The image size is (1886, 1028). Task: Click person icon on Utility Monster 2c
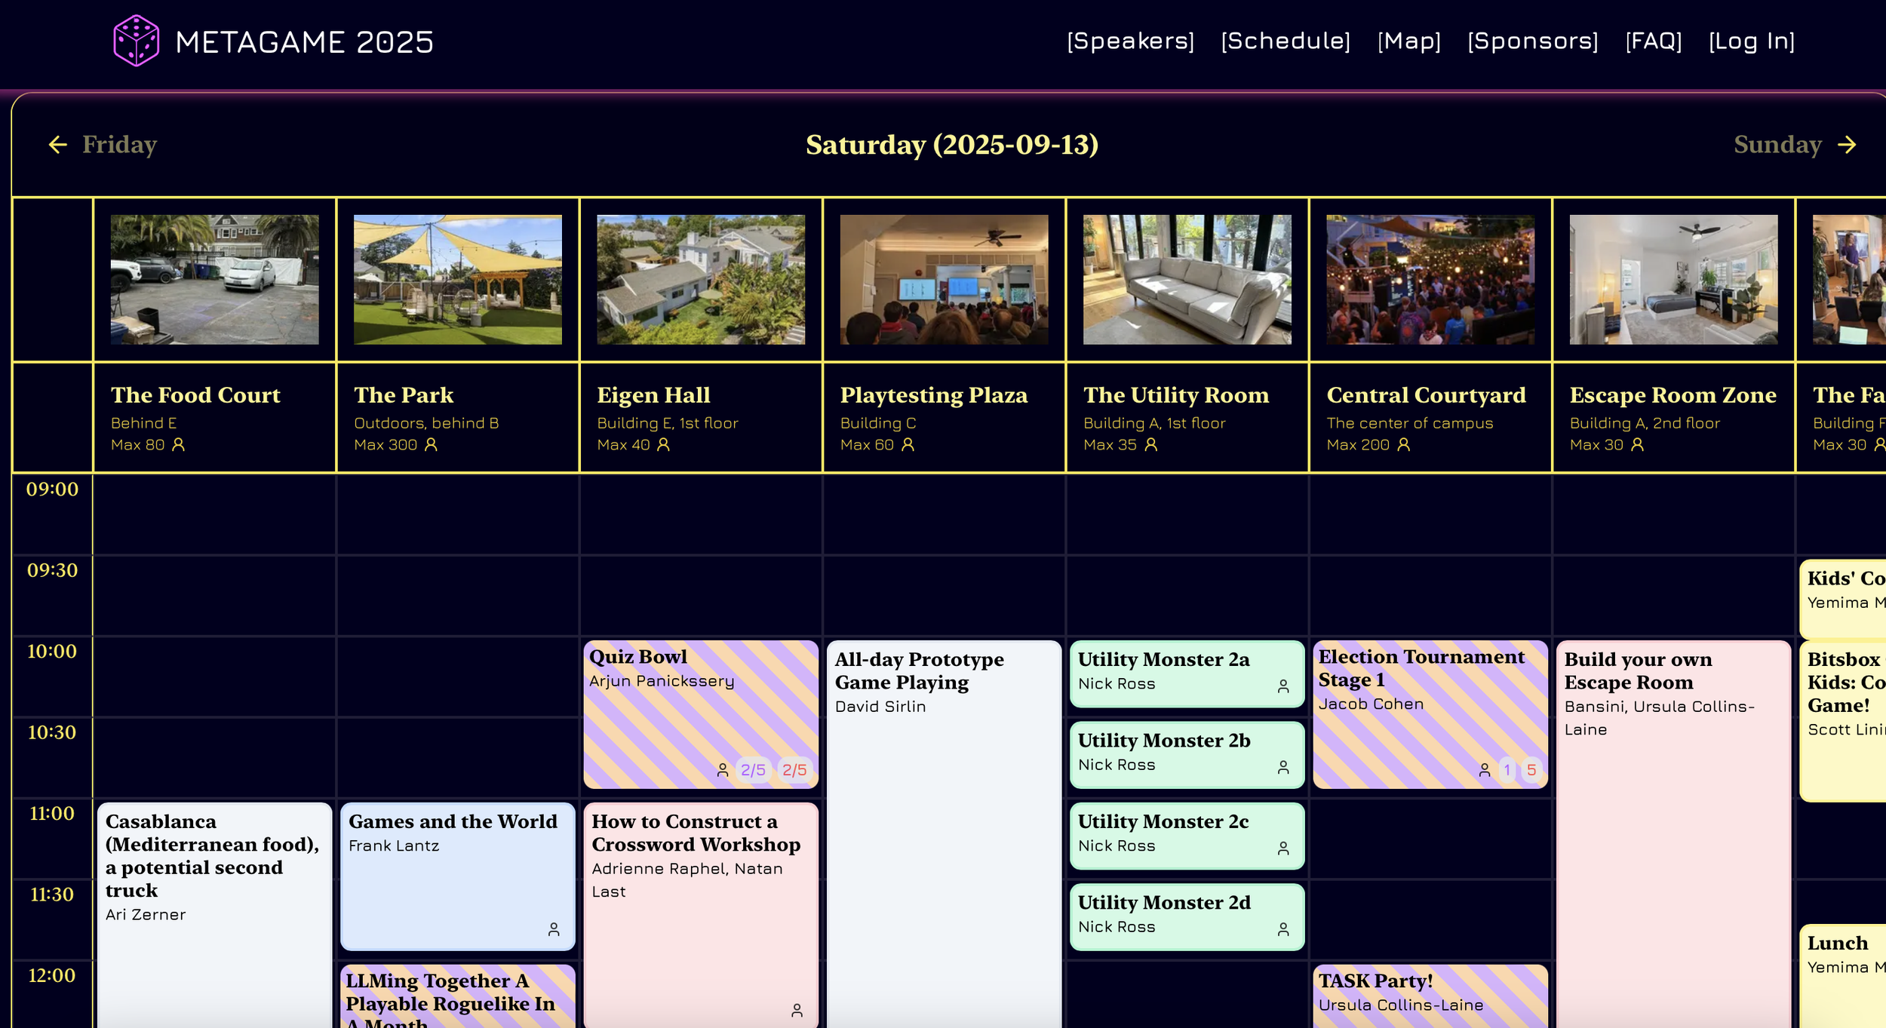click(1282, 848)
